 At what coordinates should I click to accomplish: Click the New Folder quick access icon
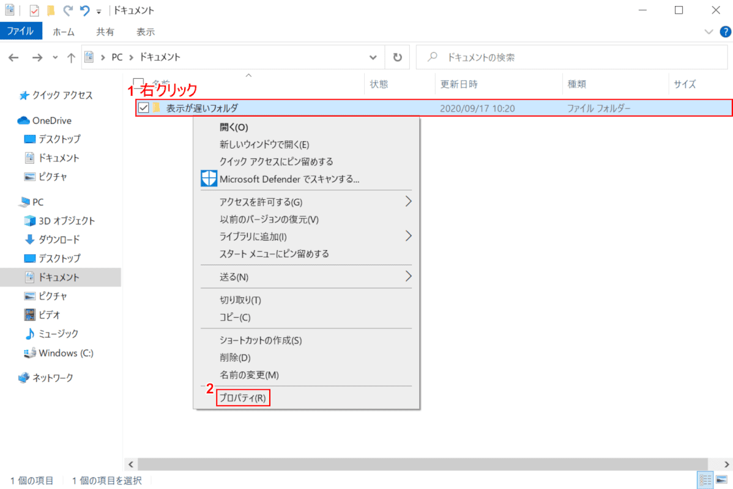click(x=51, y=10)
